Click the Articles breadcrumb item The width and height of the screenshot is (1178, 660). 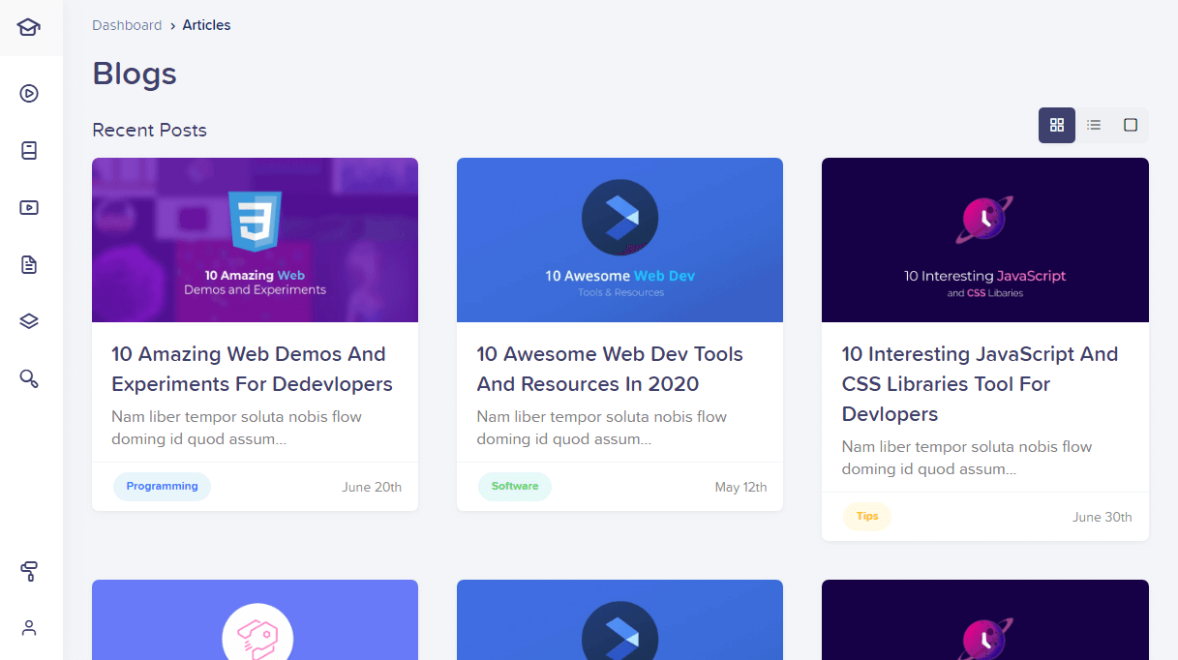tap(206, 25)
